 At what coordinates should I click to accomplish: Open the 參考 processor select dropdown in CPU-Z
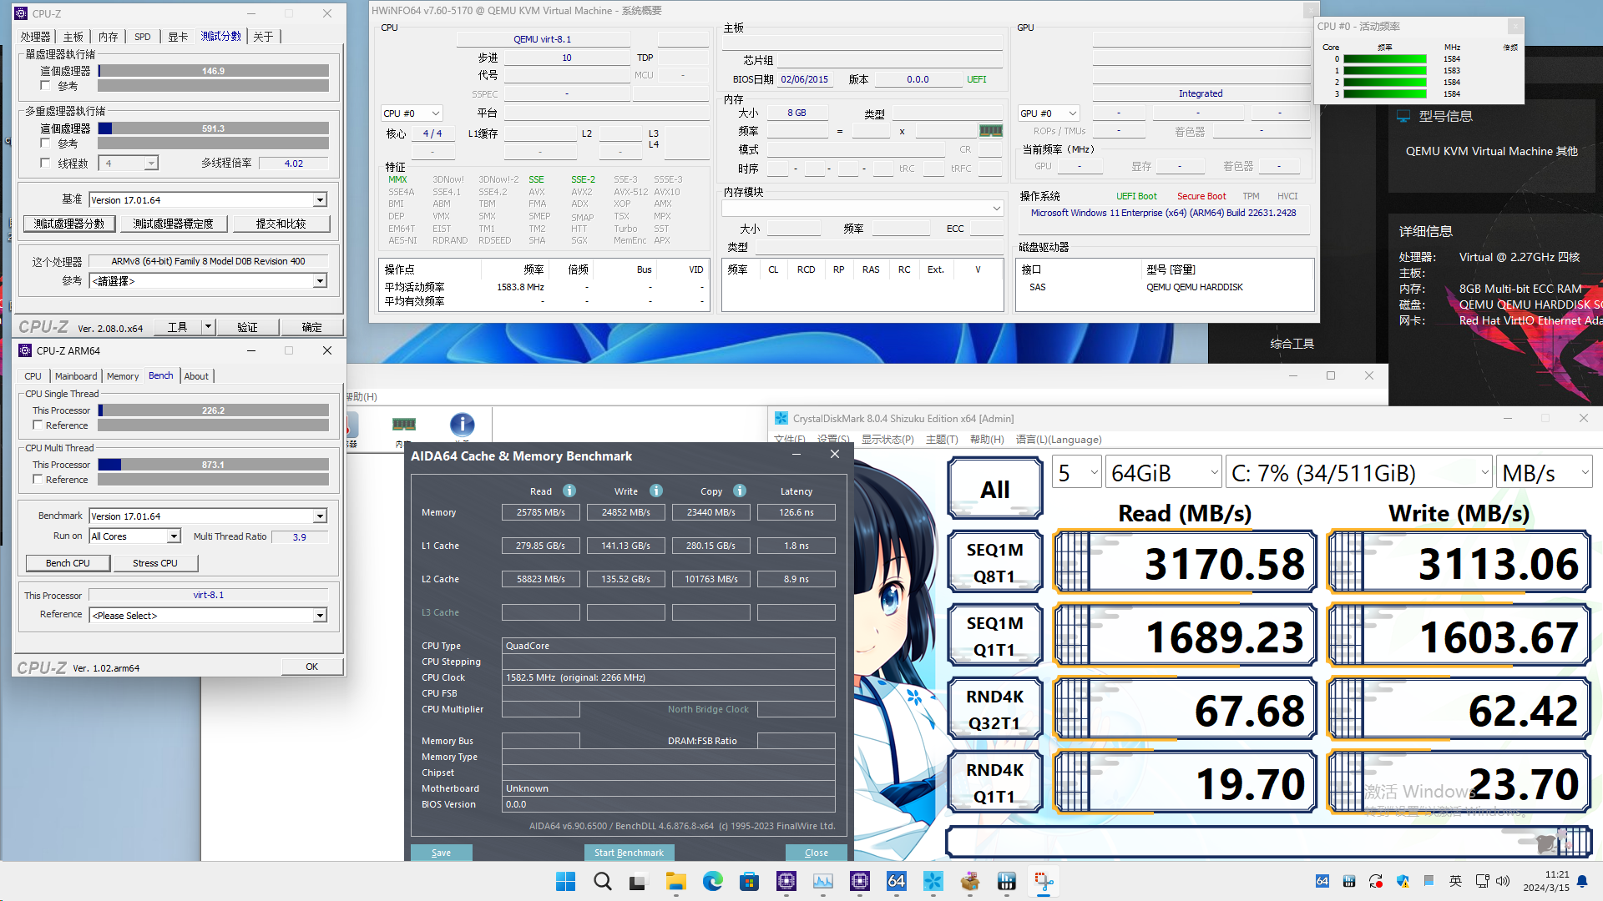320,281
